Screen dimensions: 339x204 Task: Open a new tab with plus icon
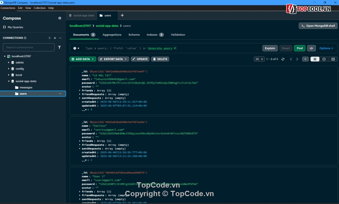point(122,15)
